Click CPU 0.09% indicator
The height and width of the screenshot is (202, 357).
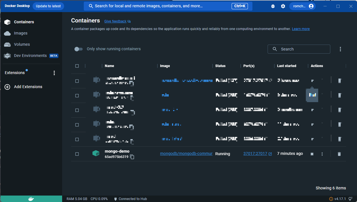[x=99, y=199]
